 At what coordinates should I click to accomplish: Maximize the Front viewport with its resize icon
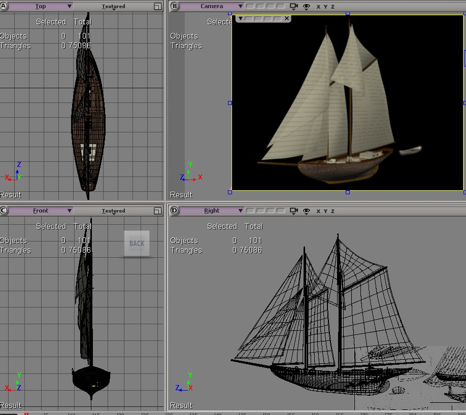(x=158, y=211)
